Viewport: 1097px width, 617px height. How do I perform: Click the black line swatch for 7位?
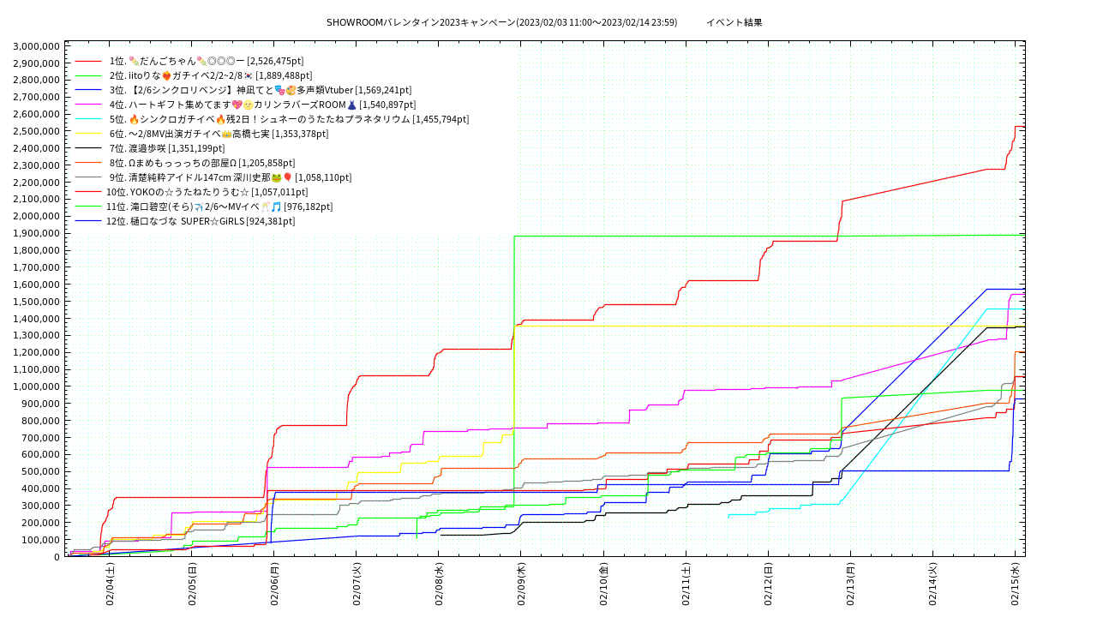pos(88,148)
